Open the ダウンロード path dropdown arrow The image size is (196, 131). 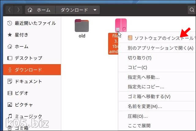point(95,10)
